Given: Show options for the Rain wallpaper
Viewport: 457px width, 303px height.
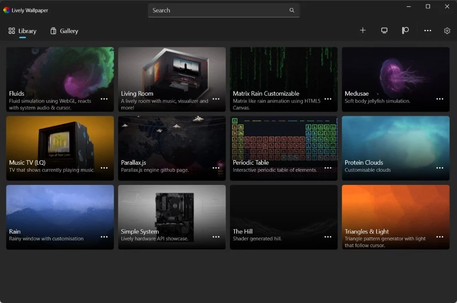Looking at the screenshot, I should 104,237.
